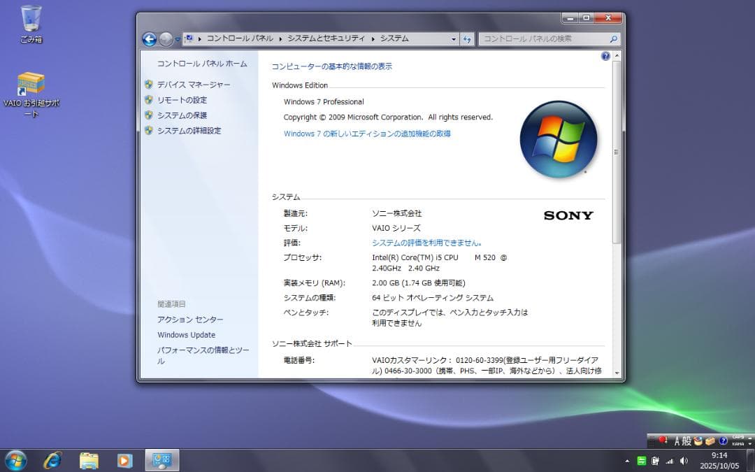Open Windows Explorer from the taskbar

87,461
